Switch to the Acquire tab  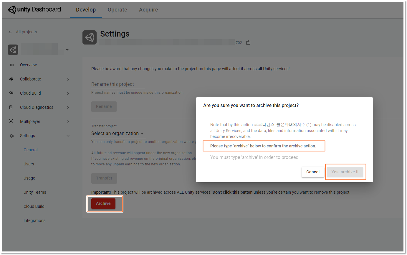(148, 10)
